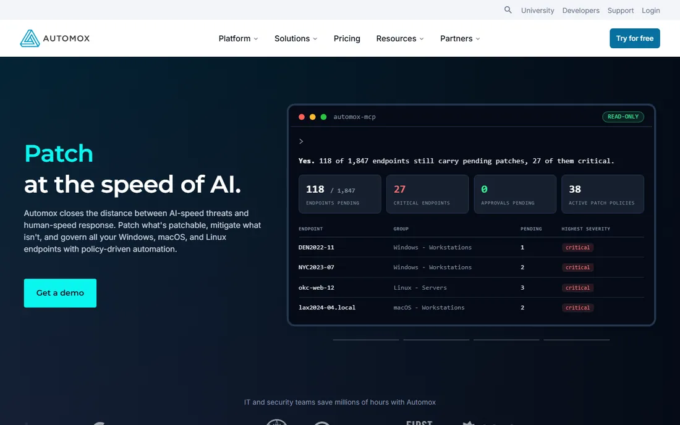The image size is (680, 425).
Task: Click the PENDING column header
Action: [x=531, y=229]
